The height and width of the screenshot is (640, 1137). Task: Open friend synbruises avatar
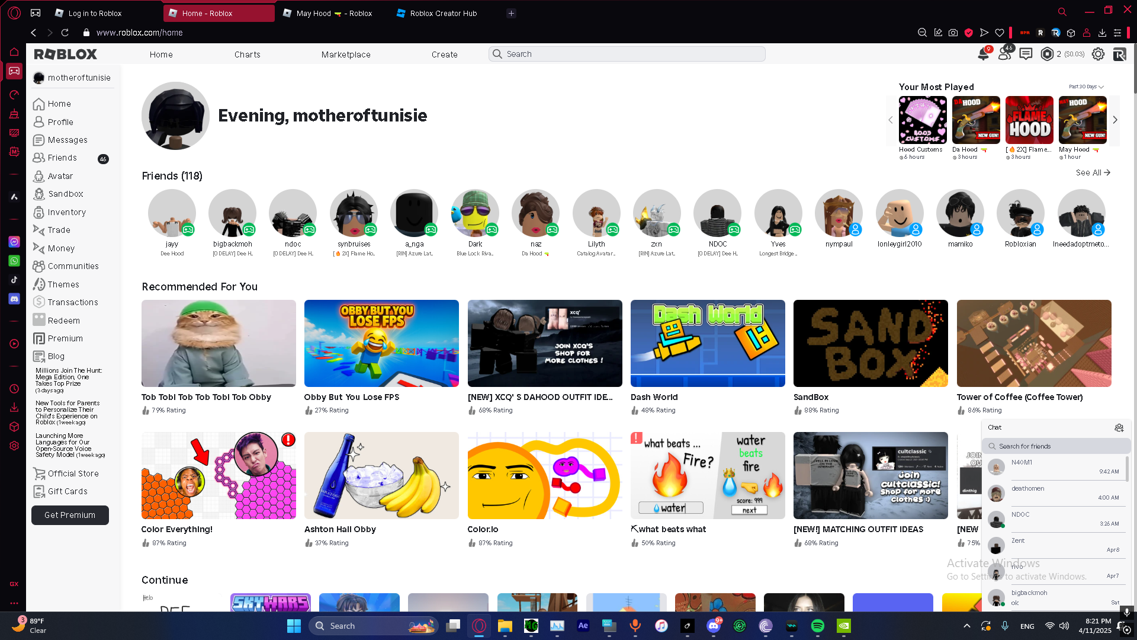pyautogui.click(x=354, y=213)
